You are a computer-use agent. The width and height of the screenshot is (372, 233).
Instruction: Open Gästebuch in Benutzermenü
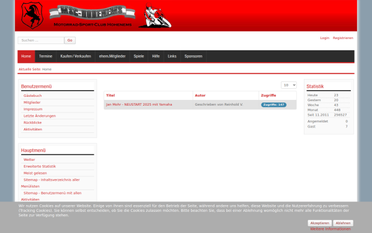point(32,96)
